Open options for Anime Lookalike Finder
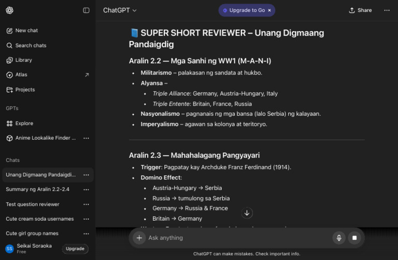Image resolution: width=398 pixels, height=260 pixels. (x=87, y=138)
